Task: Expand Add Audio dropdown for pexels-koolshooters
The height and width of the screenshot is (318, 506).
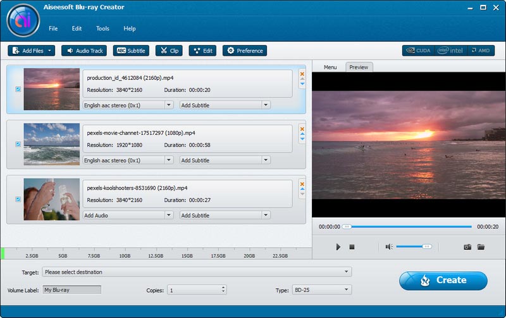Action: 169,215
